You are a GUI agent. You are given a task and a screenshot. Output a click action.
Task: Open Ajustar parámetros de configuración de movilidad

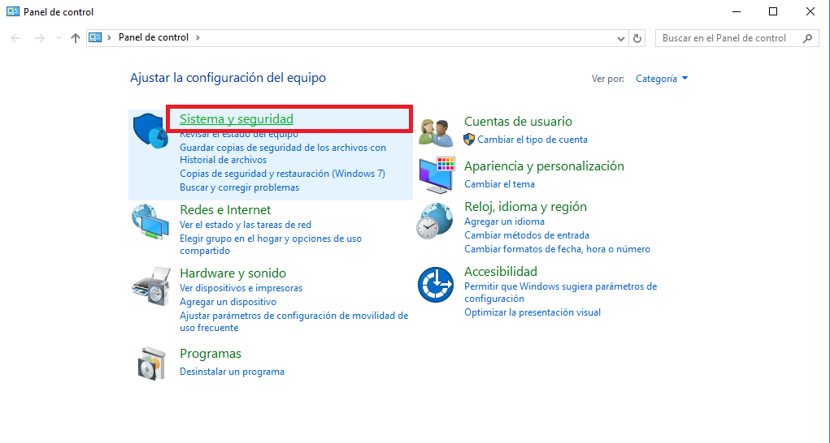click(293, 321)
